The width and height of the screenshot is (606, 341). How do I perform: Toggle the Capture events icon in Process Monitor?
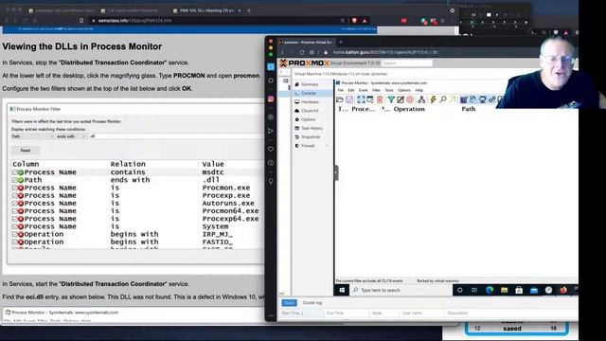(x=361, y=99)
